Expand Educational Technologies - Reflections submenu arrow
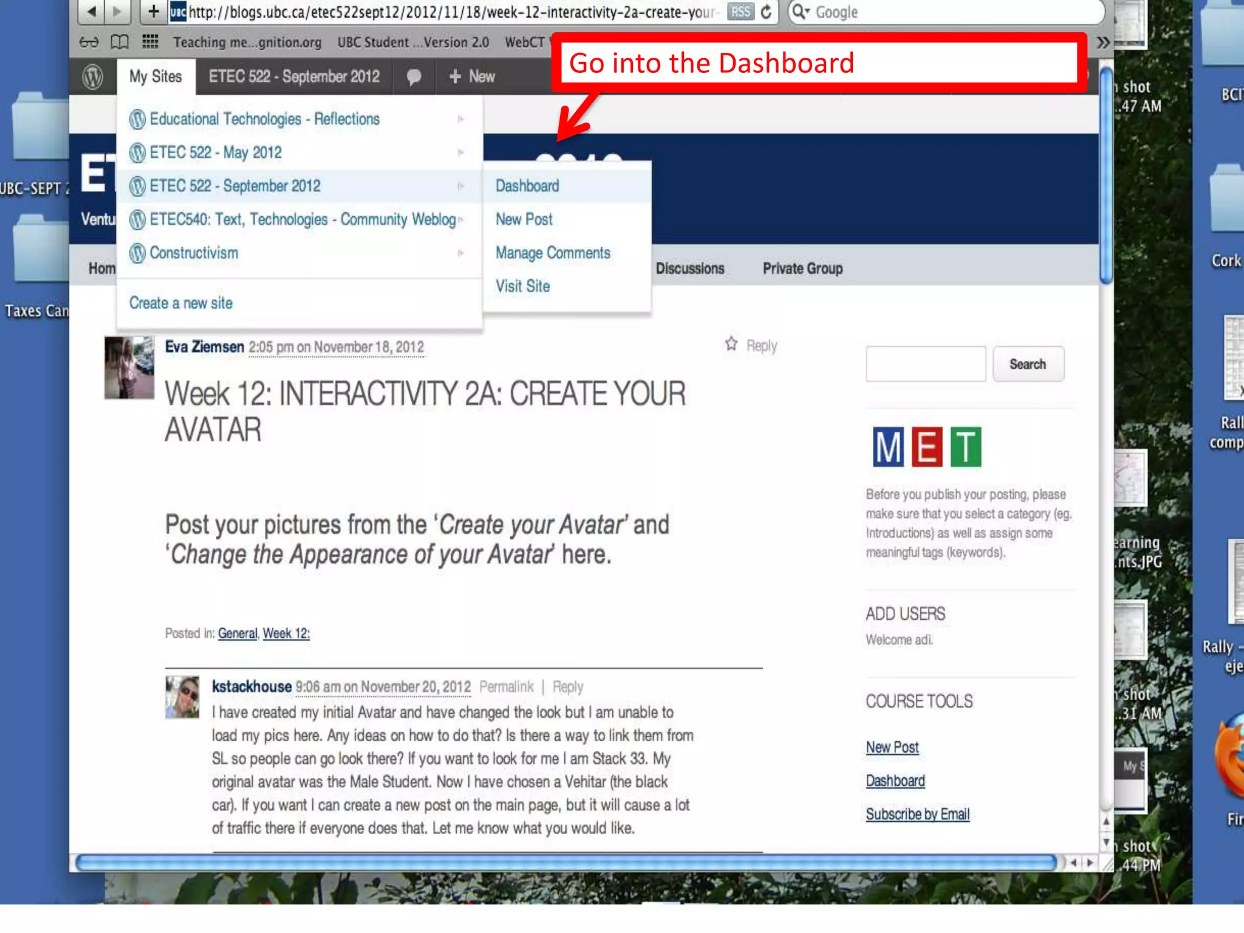1244x933 pixels. [x=461, y=119]
